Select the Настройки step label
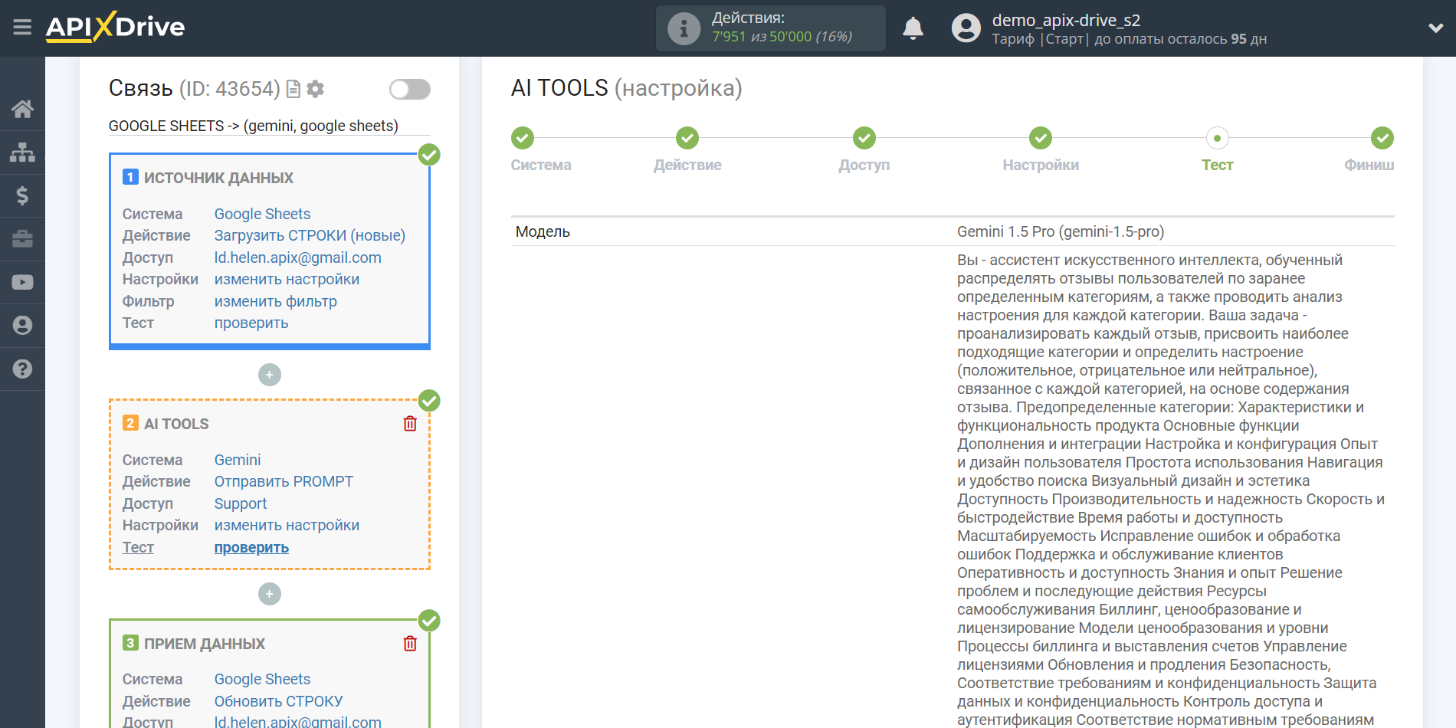Screen dimensions: 1456x728 (x=1041, y=165)
